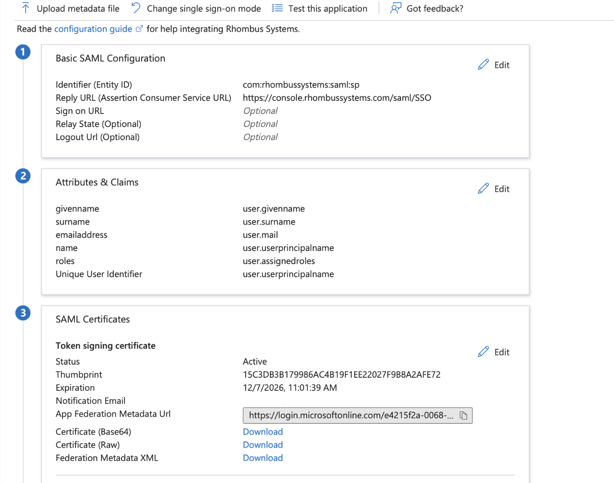Click the Status label

[67, 362]
